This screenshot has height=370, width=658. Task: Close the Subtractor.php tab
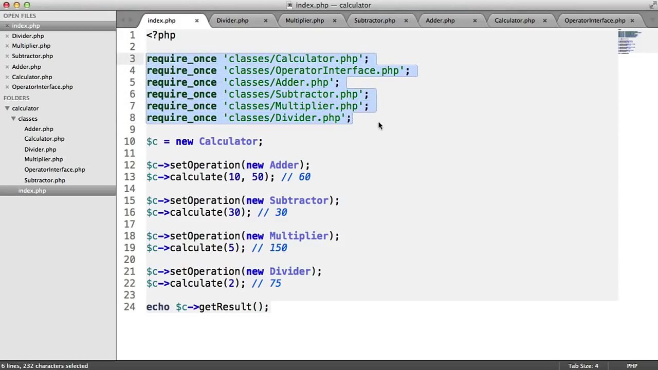click(x=406, y=21)
